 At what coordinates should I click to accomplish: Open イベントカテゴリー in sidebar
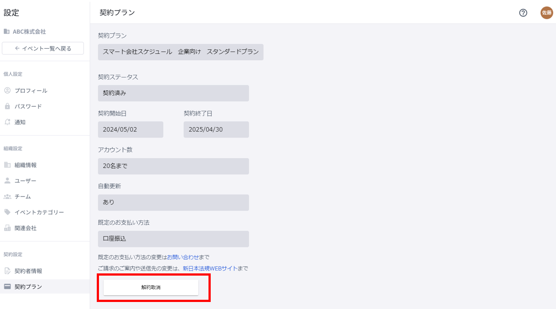pos(45,212)
